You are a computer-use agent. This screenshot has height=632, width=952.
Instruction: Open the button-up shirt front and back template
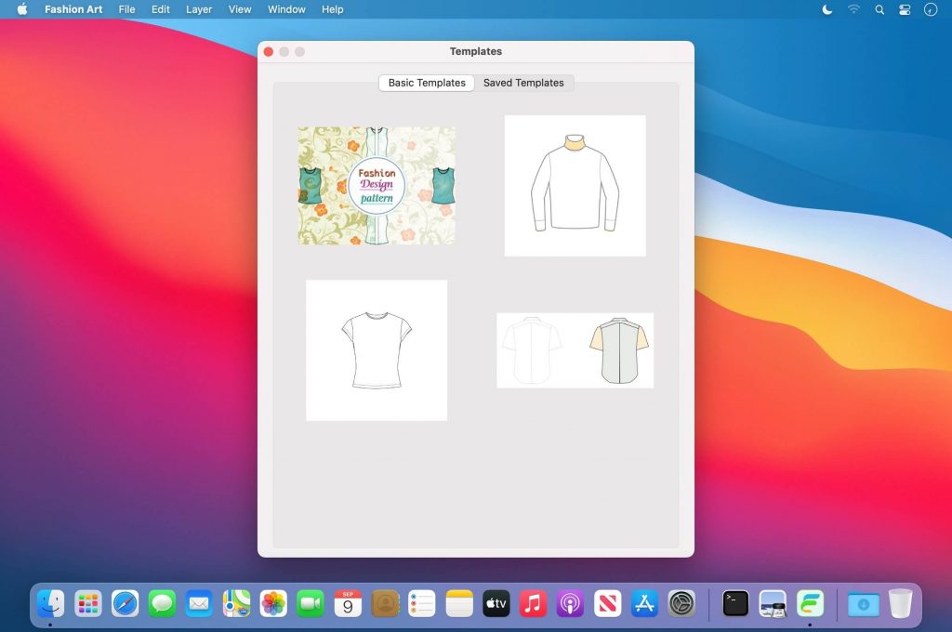coord(575,350)
